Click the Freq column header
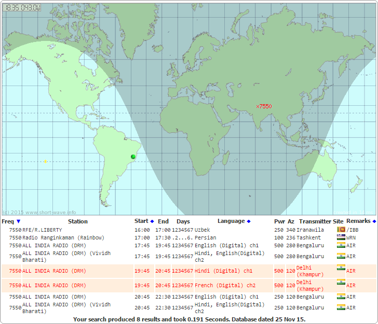Image resolution: width=378 pixels, height=324 pixels. click(x=8, y=221)
